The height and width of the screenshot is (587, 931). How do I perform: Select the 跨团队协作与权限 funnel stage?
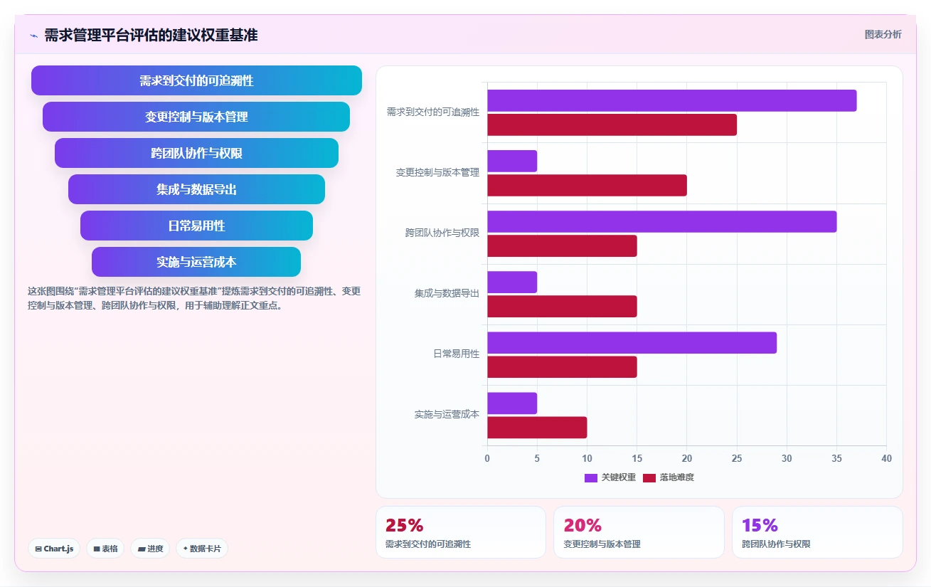tap(196, 153)
